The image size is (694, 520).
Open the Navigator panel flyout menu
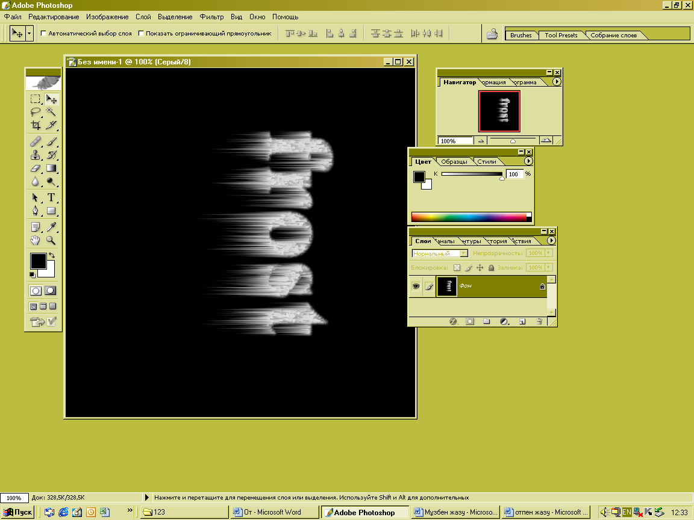pyautogui.click(x=557, y=82)
